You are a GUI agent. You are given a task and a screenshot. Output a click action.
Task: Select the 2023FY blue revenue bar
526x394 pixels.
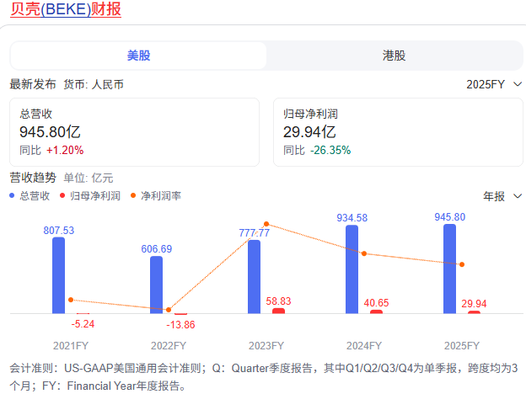click(x=254, y=277)
